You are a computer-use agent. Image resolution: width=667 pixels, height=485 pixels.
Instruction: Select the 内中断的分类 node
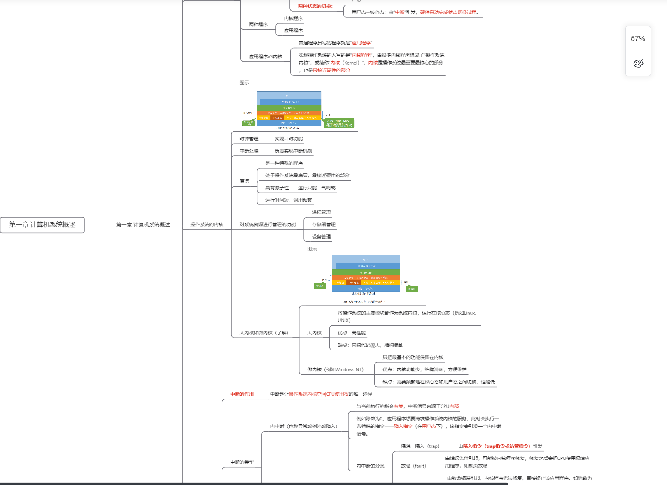click(x=370, y=466)
